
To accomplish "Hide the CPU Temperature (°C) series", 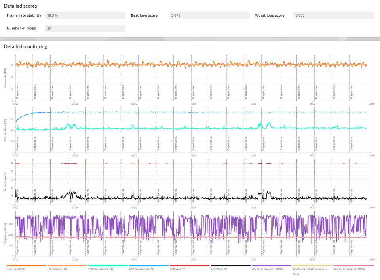I will pyautogui.click(x=108, y=266).
